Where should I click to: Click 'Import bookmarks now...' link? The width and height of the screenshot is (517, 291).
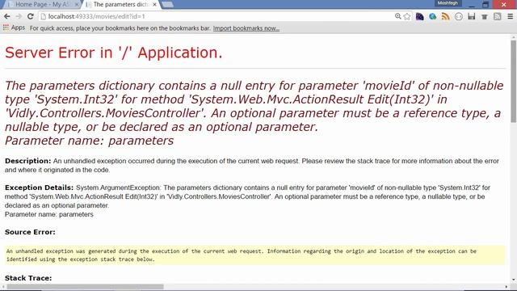click(x=246, y=28)
